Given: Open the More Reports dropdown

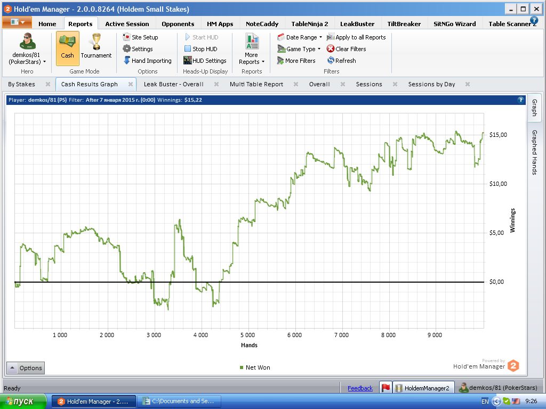Looking at the screenshot, I should click(252, 48).
